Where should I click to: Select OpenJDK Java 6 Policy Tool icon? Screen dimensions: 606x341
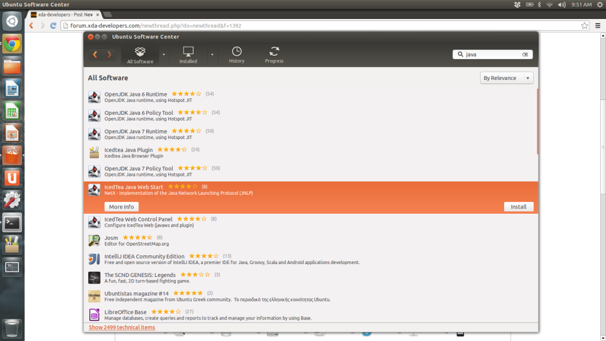[x=94, y=115]
